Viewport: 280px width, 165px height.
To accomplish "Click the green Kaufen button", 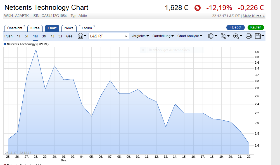I will (256, 27).
